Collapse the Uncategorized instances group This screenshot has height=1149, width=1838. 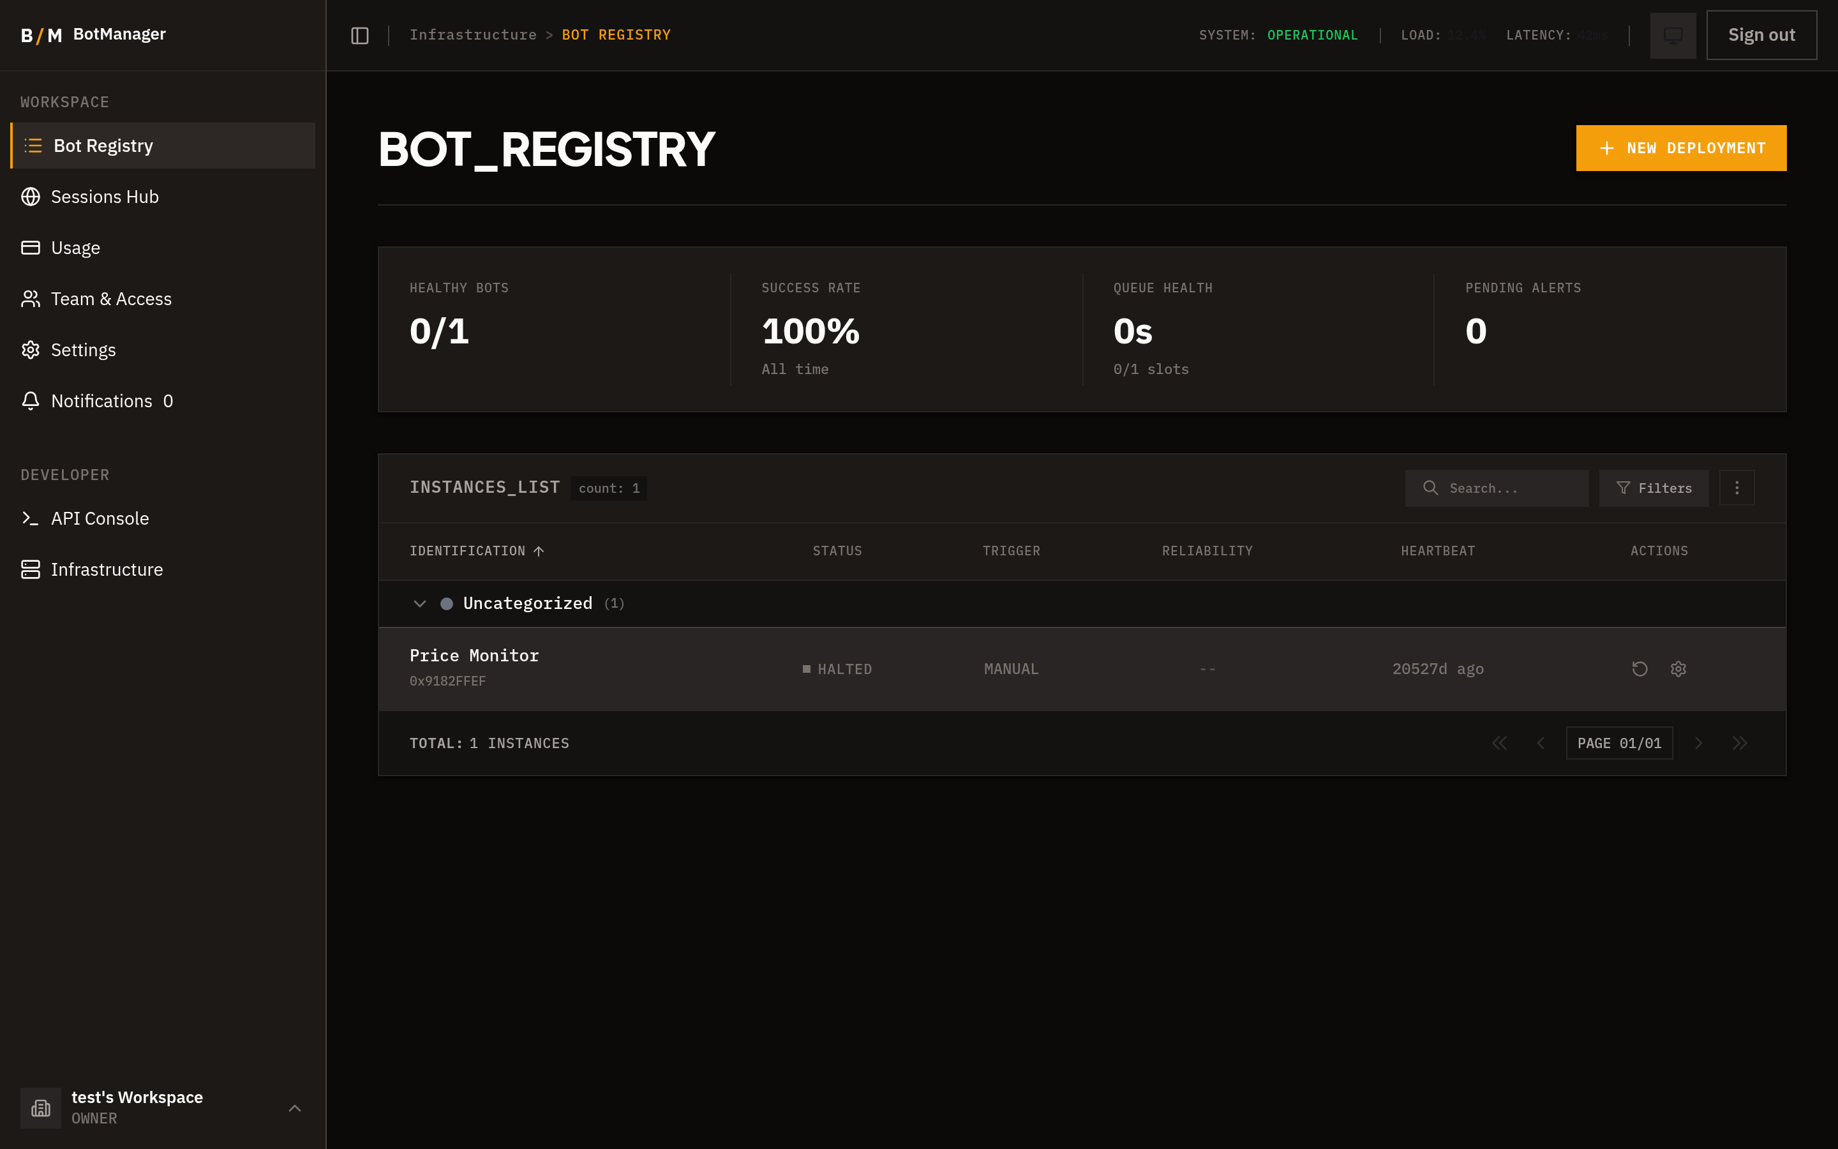pos(420,603)
